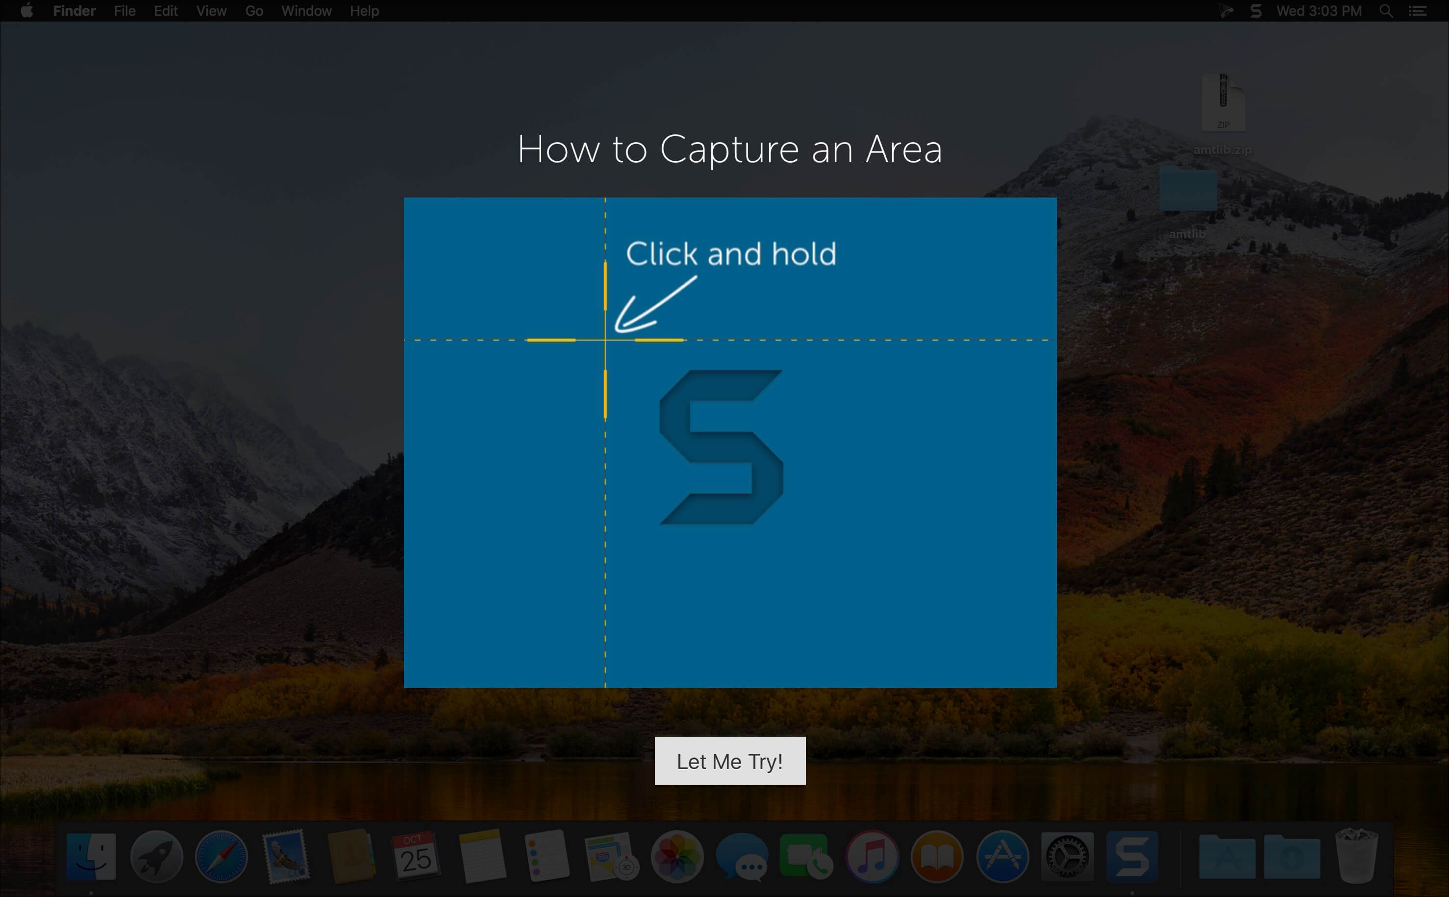Click the Let Me Try! button
Image resolution: width=1449 pixels, height=897 pixels.
point(729,761)
